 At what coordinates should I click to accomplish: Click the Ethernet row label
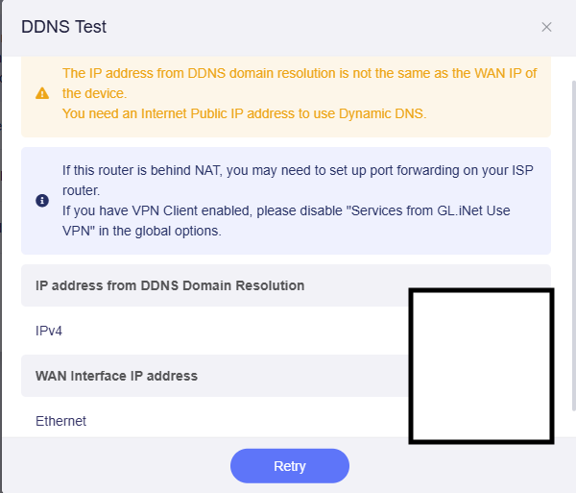click(60, 421)
